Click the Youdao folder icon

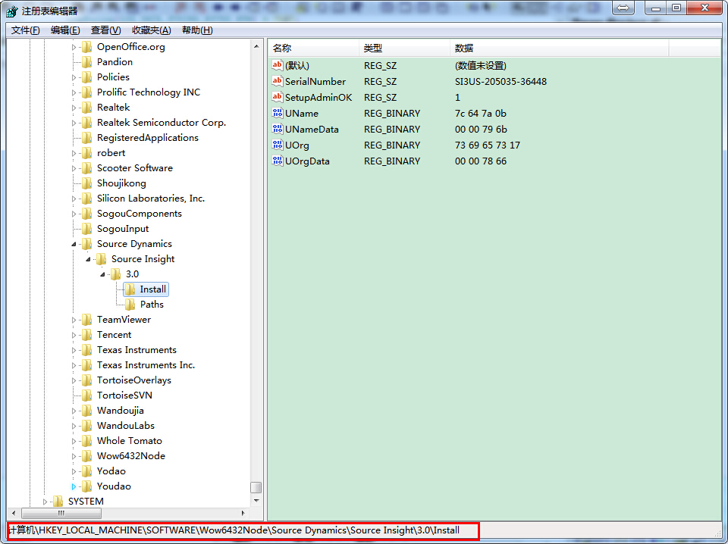[86, 486]
